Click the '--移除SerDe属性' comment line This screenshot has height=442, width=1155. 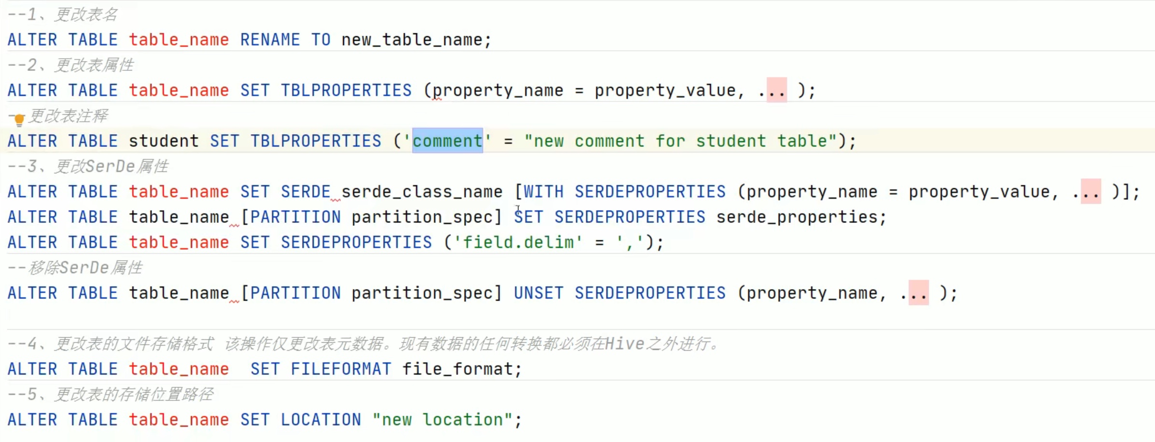coord(75,268)
